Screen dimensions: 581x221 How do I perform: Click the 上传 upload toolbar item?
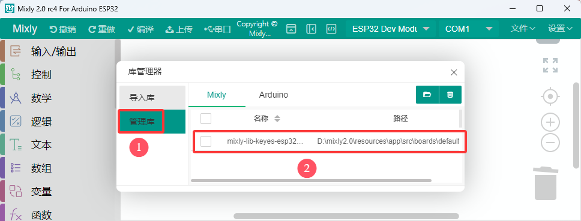click(179, 29)
